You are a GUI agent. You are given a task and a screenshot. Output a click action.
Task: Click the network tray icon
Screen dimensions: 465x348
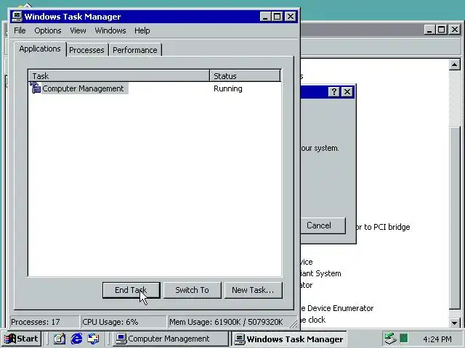coord(390,339)
